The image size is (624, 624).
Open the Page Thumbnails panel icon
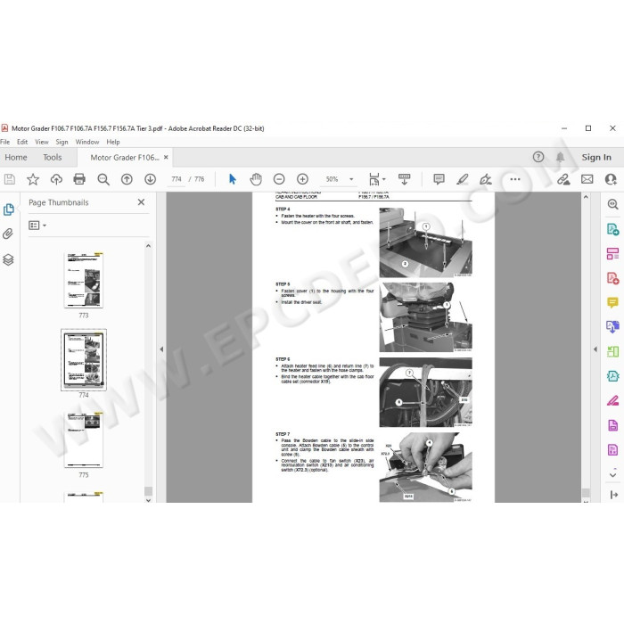(x=9, y=209)
